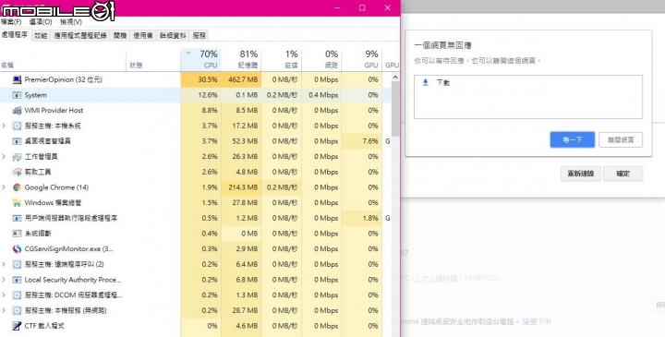Click the 214.3 MB Chrome memory cell
Viewport: 665px width, 337px height.
[x=241, y=187]
